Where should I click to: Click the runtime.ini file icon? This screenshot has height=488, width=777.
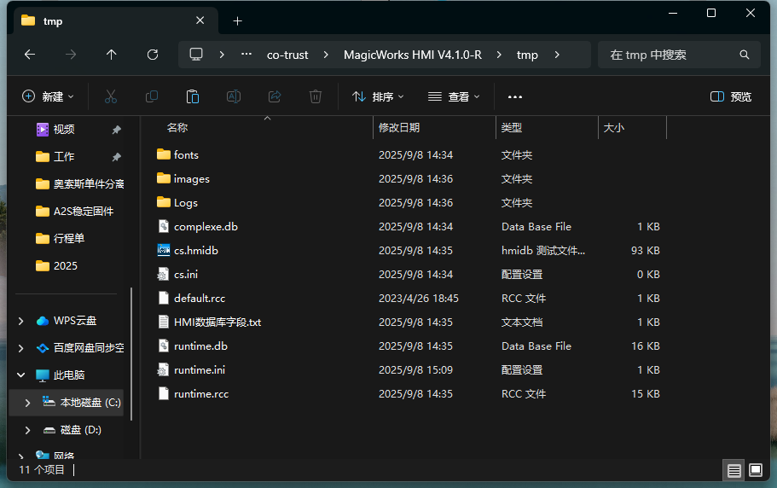[x=163, y=369]
